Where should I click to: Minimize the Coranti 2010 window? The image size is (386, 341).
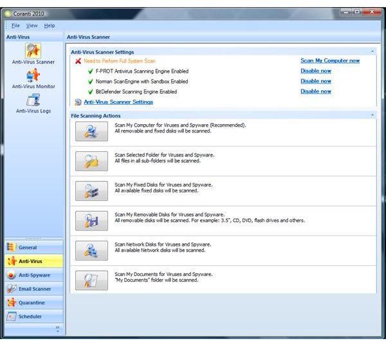click(346, 12)
